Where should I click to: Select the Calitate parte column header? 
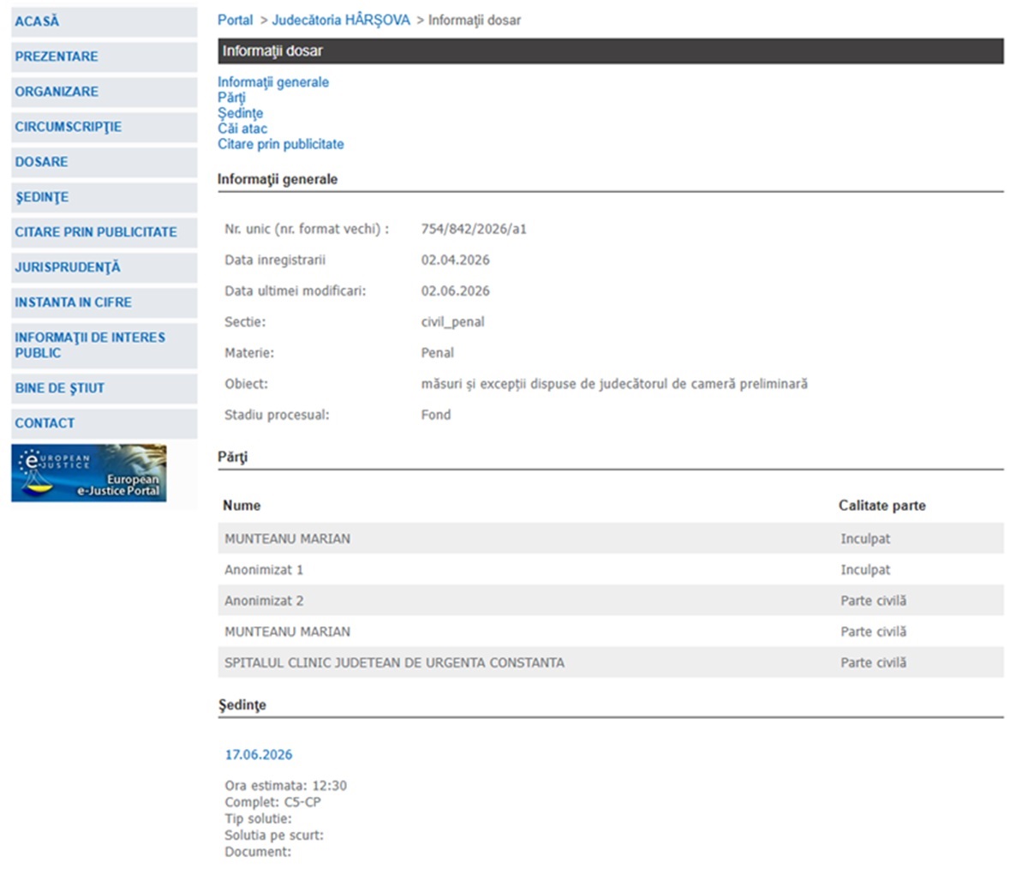tap(882, 506)
